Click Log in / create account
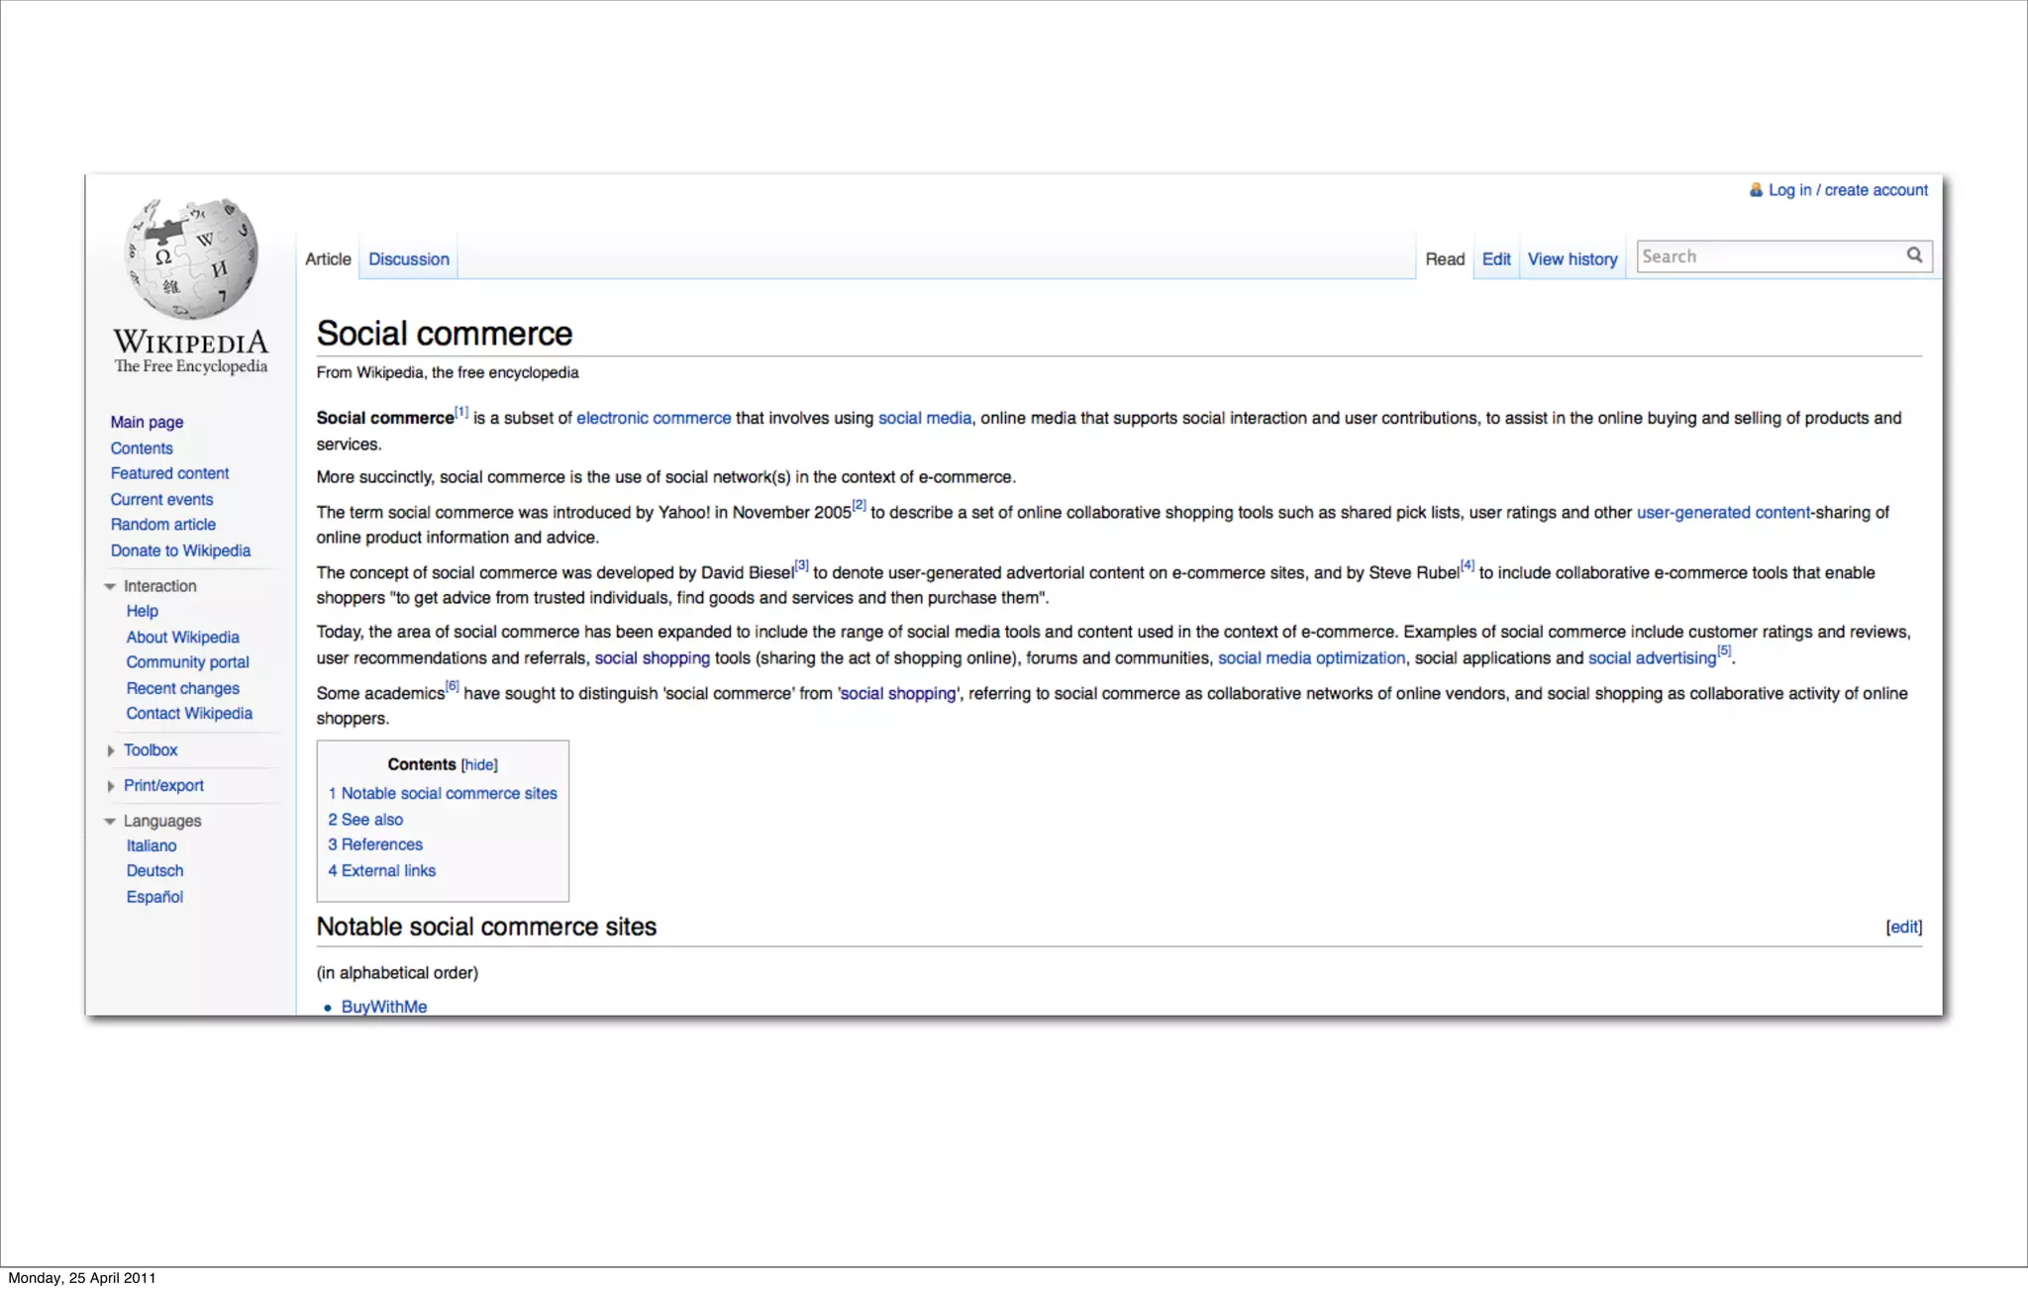This screenshot has height=1291, width=2028. [x=1848, y=190]
